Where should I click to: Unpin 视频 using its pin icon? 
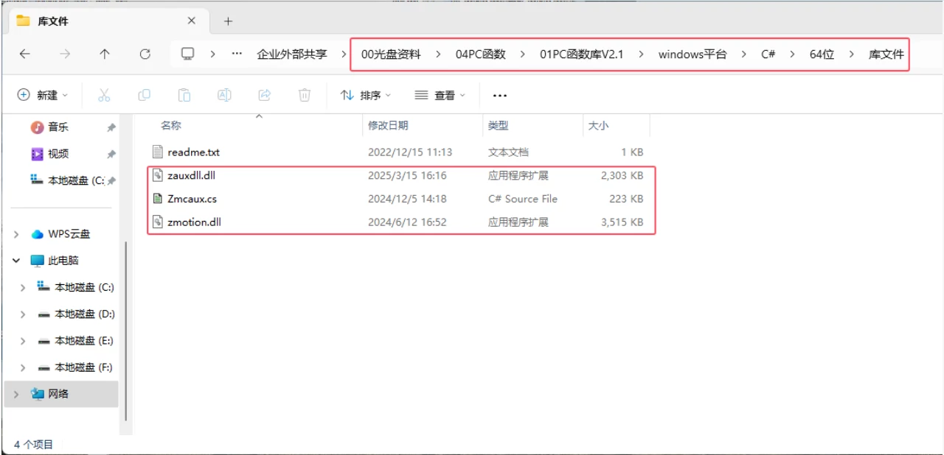tap(111, 153)
